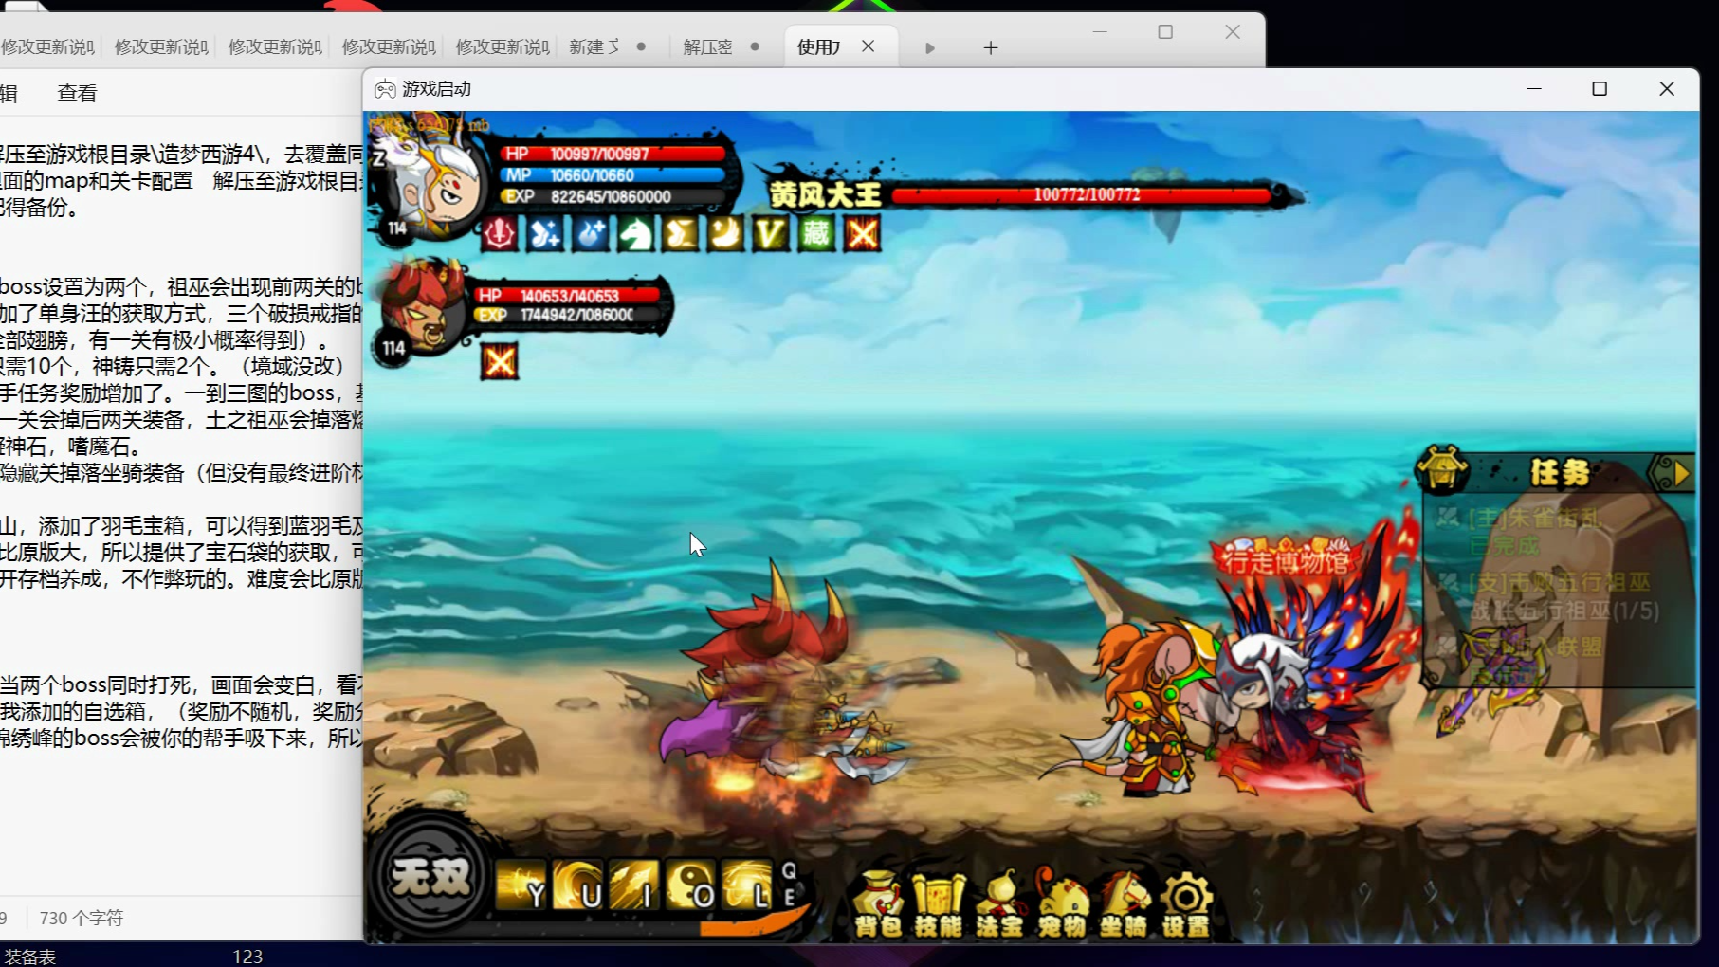Image resolution: width=1719 pixels, height=967 pixels.
Task: Click the blue sparkle-plus buff icon
Action: 545,233
